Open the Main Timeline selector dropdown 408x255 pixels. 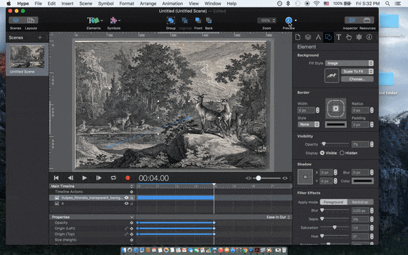tap(131, 186)
